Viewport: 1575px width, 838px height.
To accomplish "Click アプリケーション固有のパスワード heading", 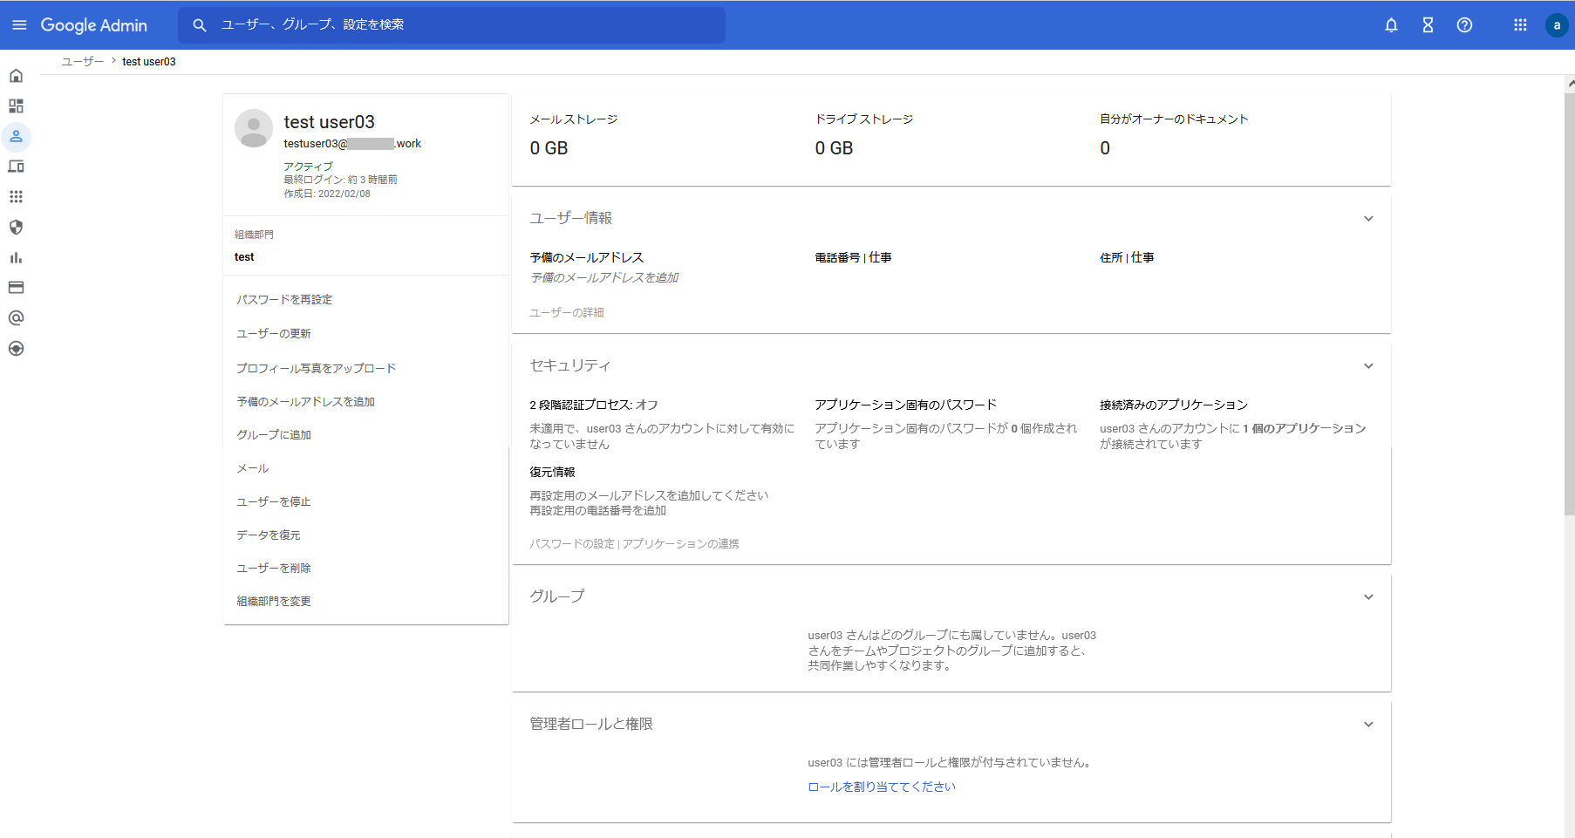I will (905, 405).
